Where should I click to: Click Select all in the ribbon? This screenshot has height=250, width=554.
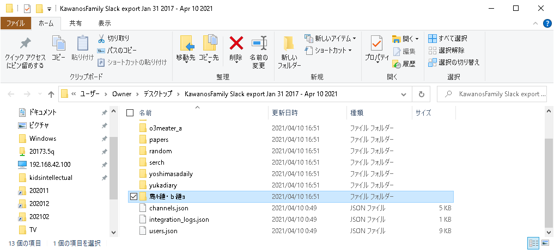(448, 38)
